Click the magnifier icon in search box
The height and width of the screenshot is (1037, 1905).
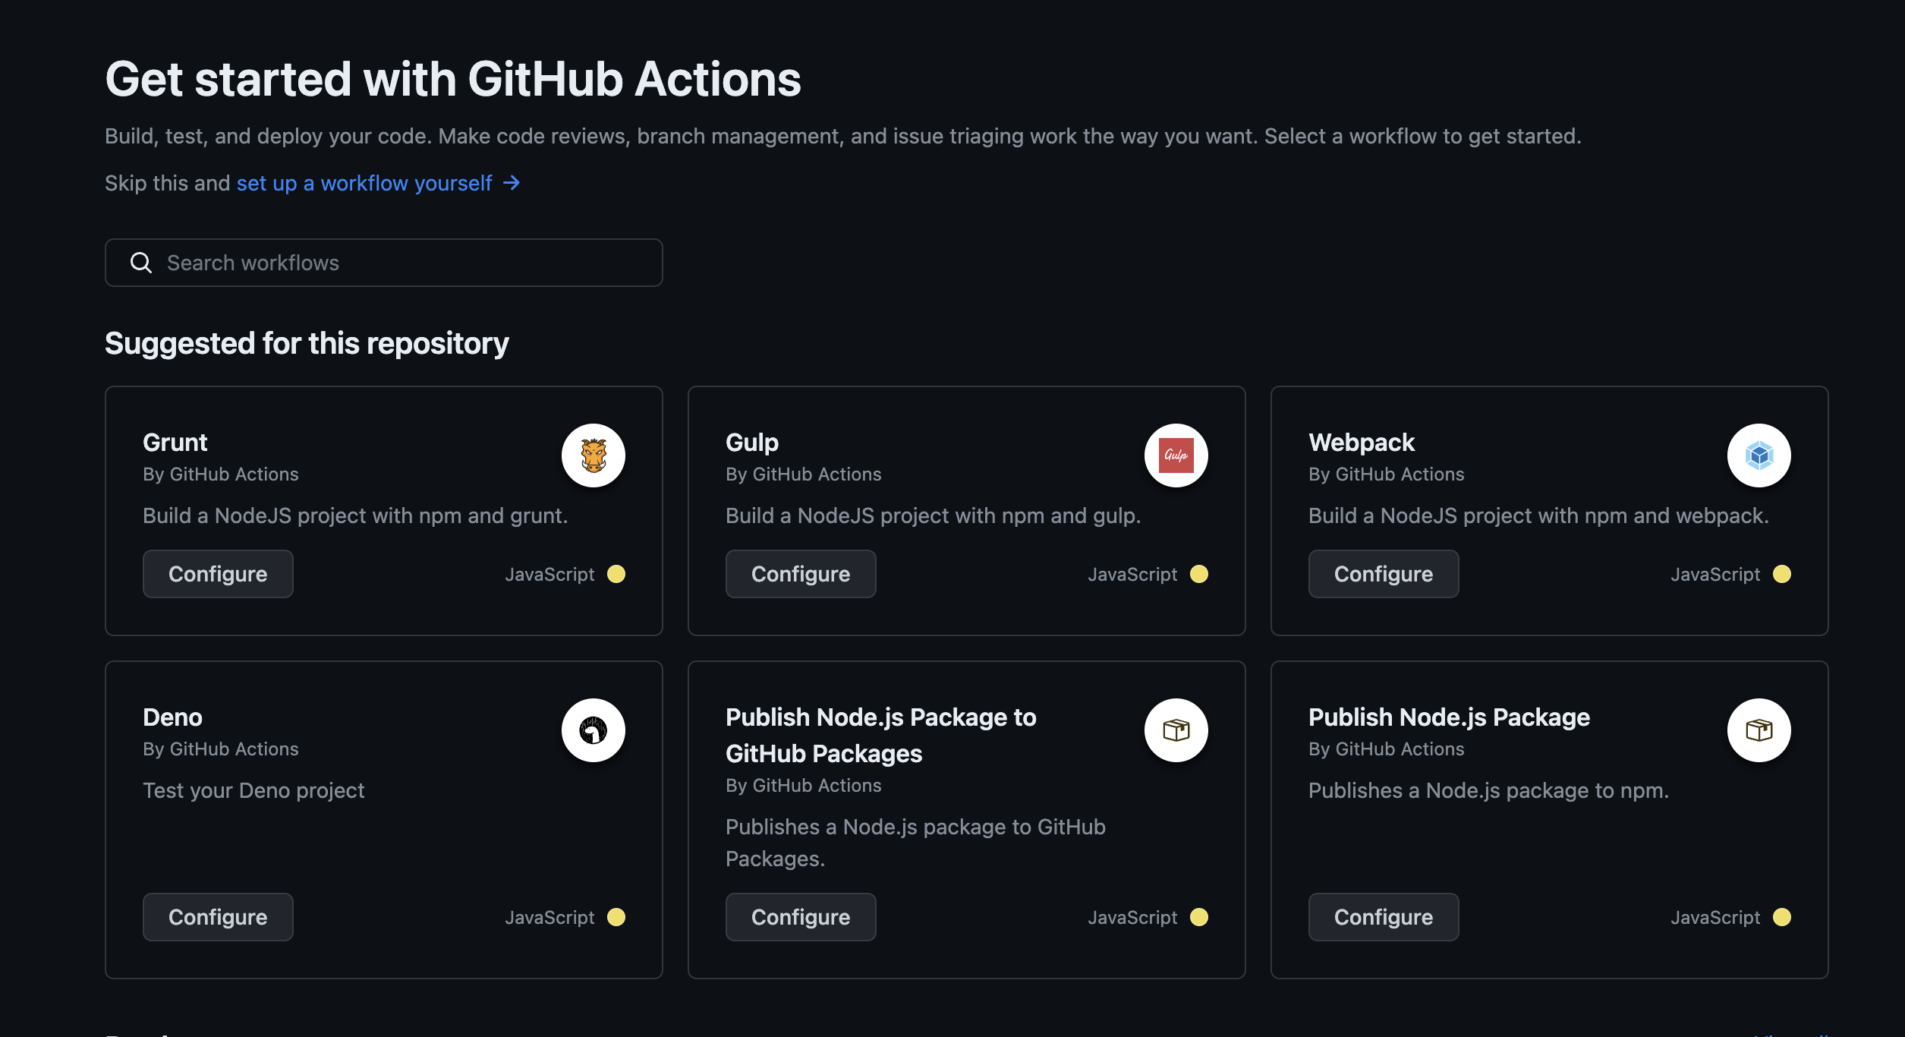141,263
